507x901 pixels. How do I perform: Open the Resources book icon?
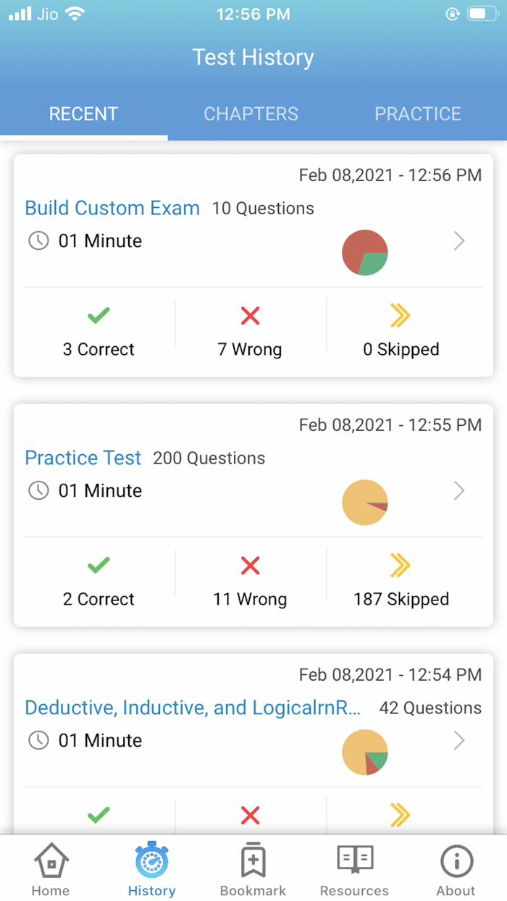tap(354, 862)
